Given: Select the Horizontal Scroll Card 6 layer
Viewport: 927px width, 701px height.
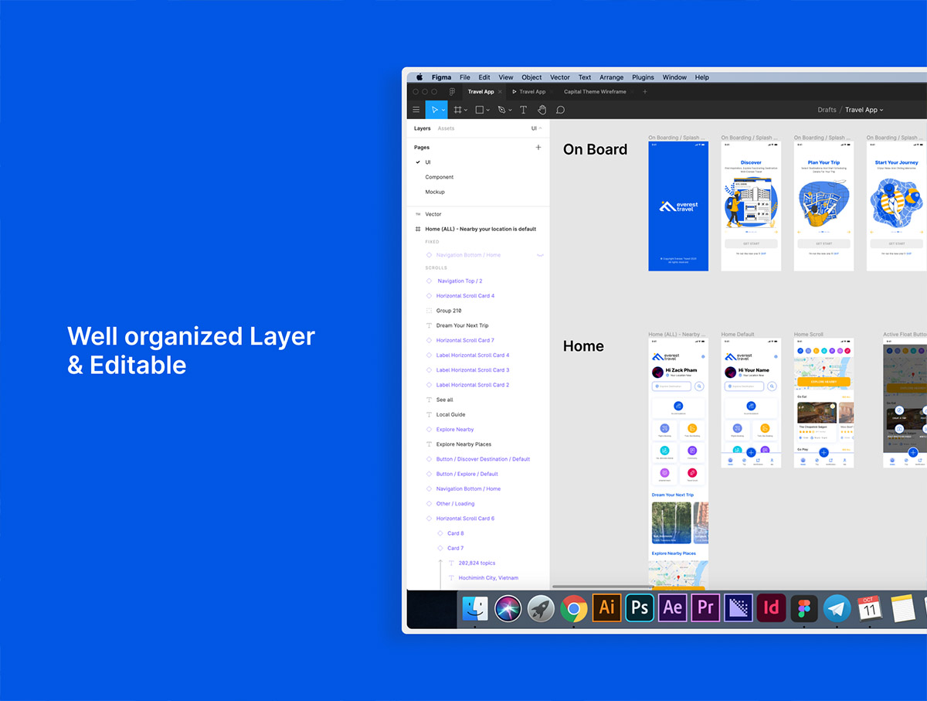Looking at the screenshot, I should pos(465,519).
